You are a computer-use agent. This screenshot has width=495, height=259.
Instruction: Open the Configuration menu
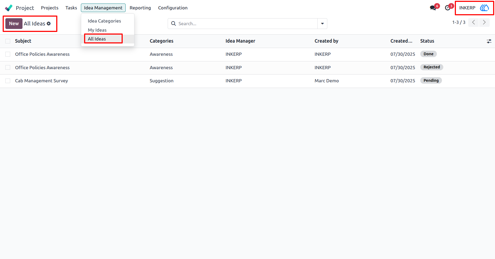click(173, 8)
